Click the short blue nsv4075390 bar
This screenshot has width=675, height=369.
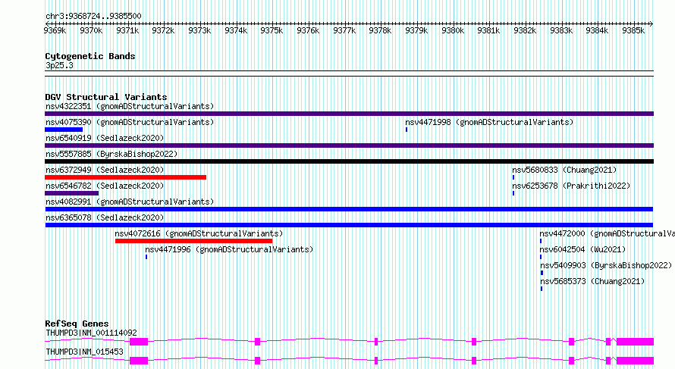pyautogui.click(x=64, y=130)
